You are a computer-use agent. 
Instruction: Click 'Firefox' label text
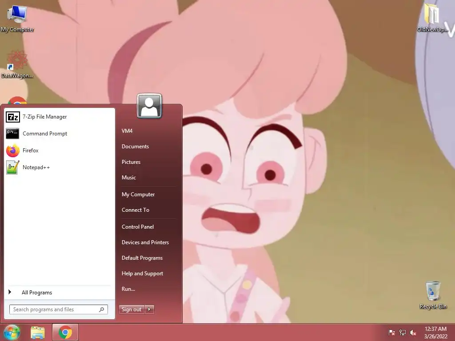pyautogui.click(x=31, y=151)
